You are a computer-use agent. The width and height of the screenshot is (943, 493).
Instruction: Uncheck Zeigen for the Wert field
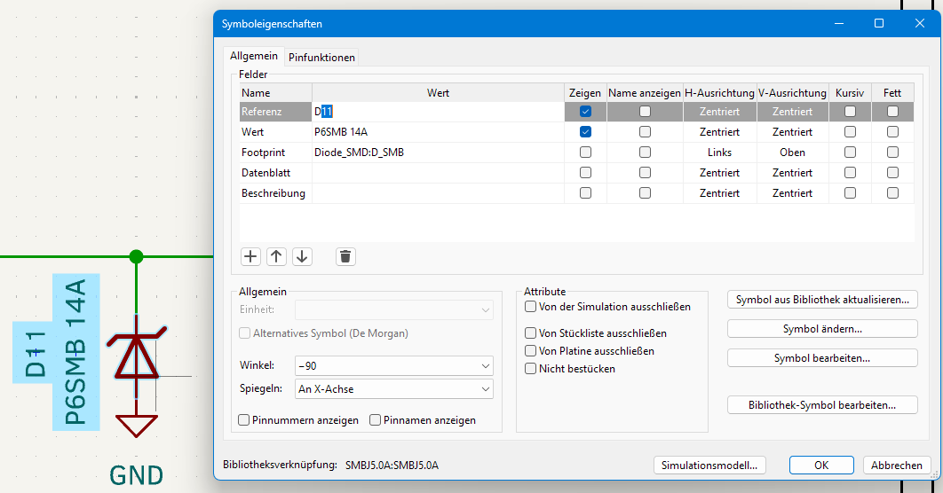[x=585, y=132]
